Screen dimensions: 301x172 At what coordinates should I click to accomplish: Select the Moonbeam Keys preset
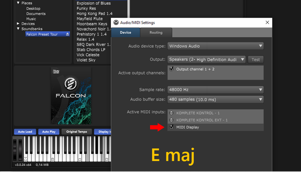pyautogui.click(x=92, y=24)
